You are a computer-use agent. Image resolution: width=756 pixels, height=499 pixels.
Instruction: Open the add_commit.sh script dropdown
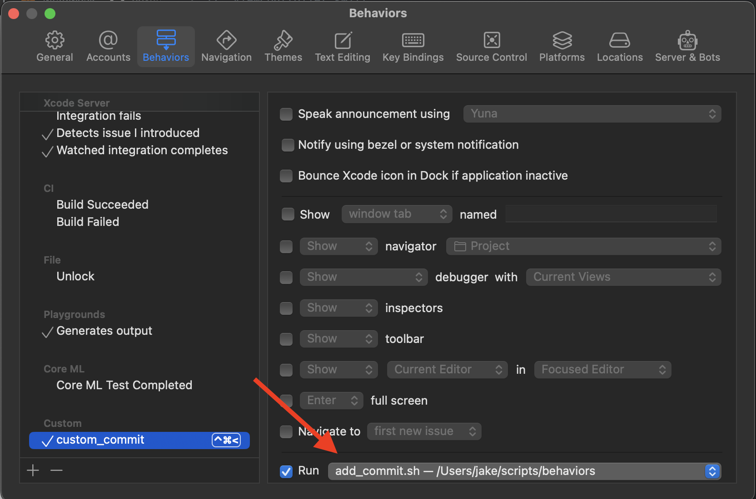(x=524, y=471)
